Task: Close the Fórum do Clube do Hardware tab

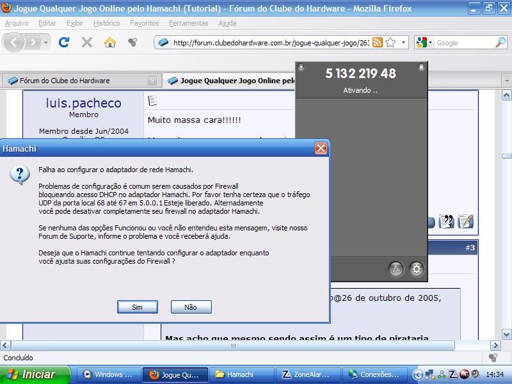Action: point(152,81)
